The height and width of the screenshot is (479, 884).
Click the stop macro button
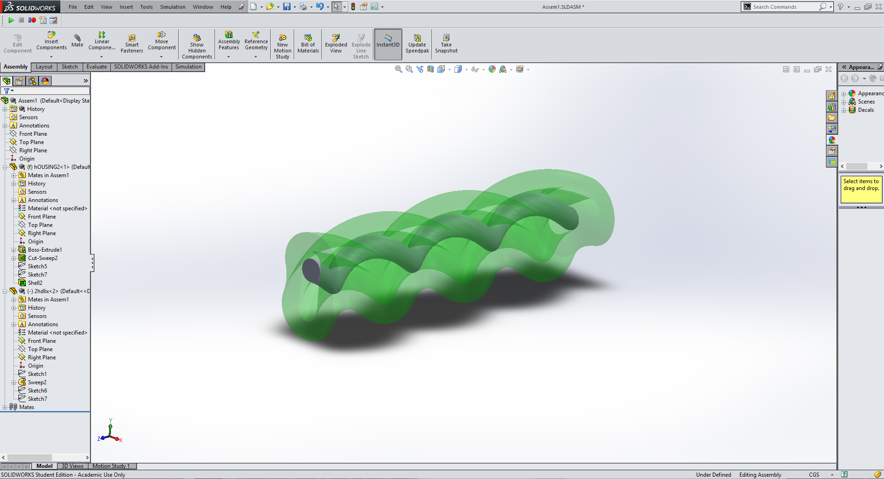point(22,20)
